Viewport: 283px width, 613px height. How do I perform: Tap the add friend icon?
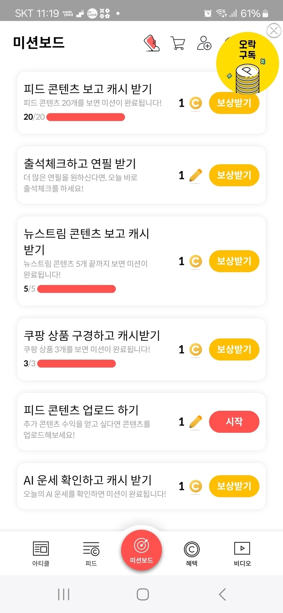pos(204,43)
